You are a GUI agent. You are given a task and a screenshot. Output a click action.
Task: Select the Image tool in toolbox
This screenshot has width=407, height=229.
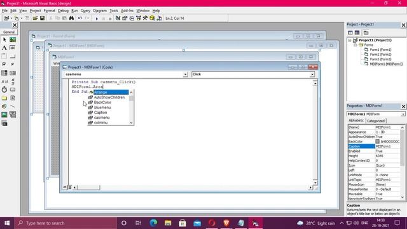click(x=4, y=114)
